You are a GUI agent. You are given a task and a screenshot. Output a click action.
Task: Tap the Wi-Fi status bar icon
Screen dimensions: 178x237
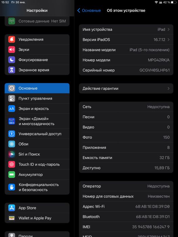coord(156,2)
